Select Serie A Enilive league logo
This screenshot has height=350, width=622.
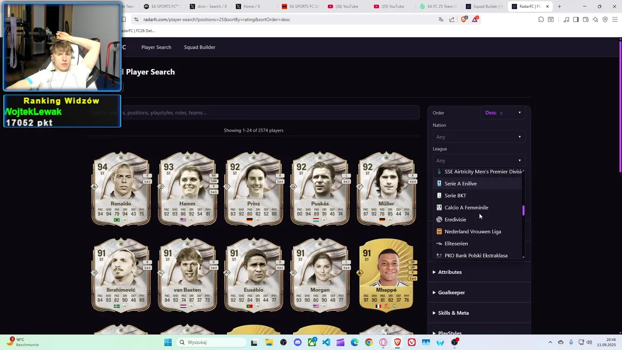(439, 184)
